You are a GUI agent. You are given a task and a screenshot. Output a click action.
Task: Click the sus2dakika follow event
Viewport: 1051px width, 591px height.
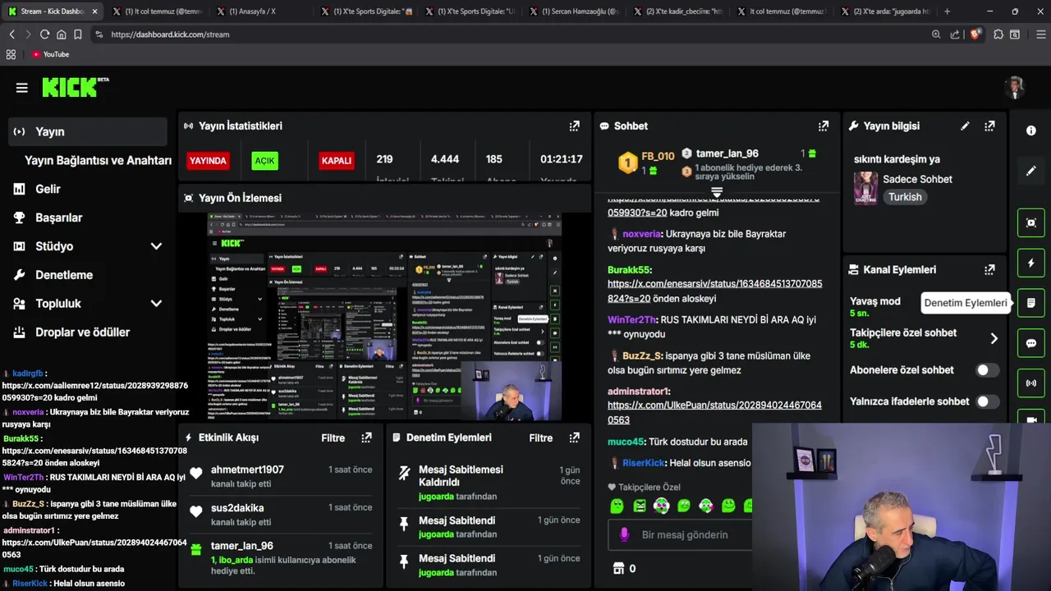click(x=281, y=514)
